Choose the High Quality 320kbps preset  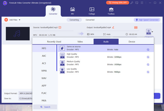(x=106, y=56)
